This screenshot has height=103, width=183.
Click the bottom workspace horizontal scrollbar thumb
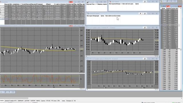[14, 98]
